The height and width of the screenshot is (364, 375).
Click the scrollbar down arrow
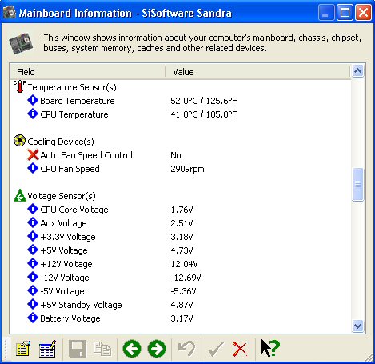point(357,326)
